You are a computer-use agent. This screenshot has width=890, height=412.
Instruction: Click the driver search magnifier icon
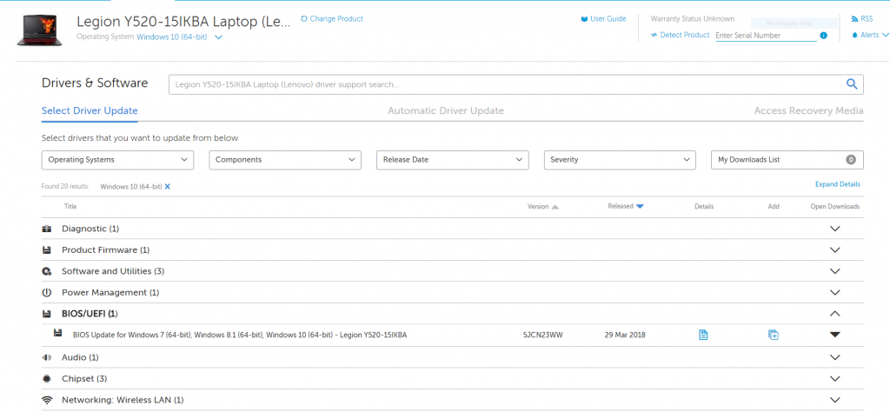click(852, 84)
